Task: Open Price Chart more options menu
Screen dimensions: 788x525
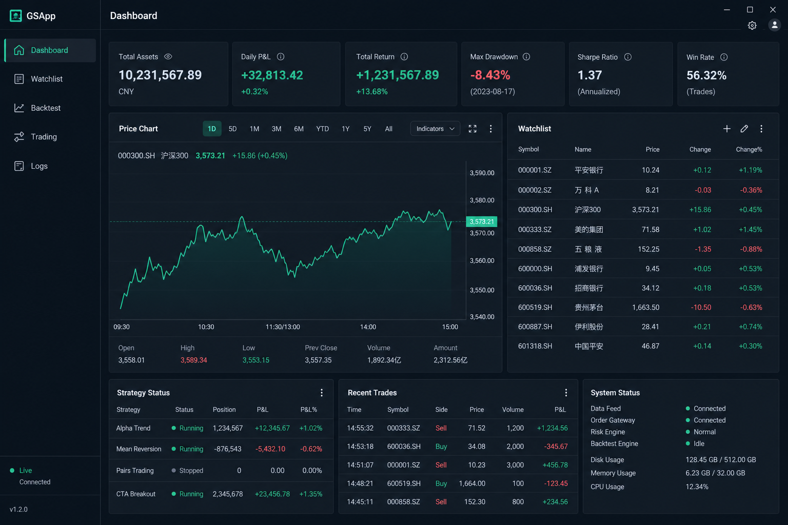Action: click(490, 129)
